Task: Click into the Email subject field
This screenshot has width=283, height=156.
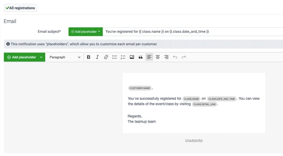Action: tap(193, 32)
